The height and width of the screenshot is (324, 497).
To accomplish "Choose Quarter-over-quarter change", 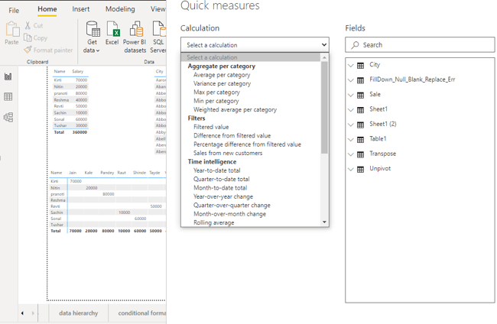I will [x=232, y=206].
